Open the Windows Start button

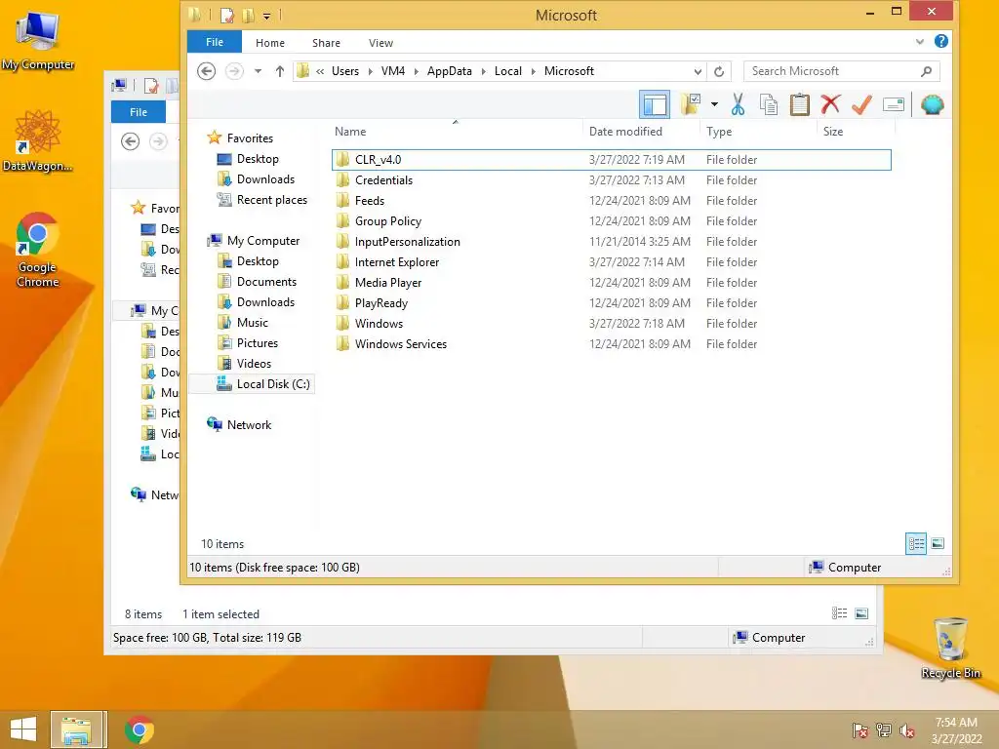point(23,729)
